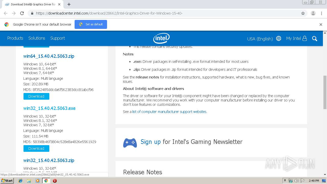327x184 pixels.
Task: Open the Chrome three-dot menu
Action: pos(321,13)
